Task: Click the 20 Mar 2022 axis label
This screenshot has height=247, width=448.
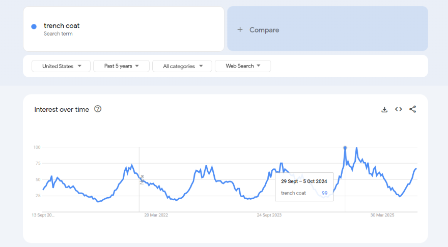Action: click(x=156, y=215)
